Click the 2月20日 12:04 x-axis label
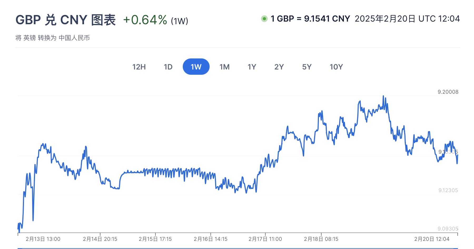Image resolution: width=474 pixels, height=249 pixels. 432,239
